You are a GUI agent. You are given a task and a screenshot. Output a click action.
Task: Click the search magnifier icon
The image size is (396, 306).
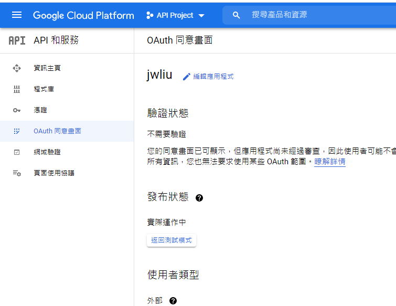point(236,15)
